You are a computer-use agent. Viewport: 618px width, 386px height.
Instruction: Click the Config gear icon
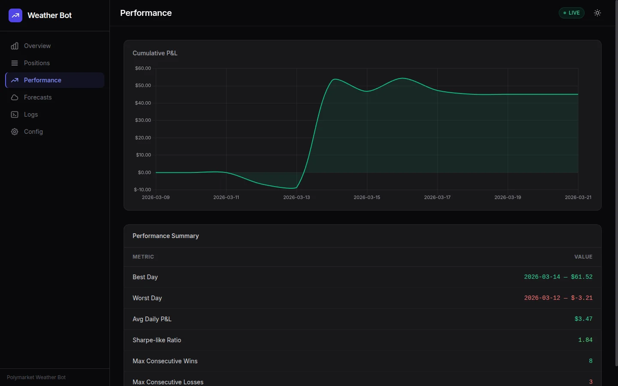15,132
